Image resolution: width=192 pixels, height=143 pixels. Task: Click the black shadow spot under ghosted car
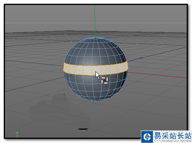[83, 129]
